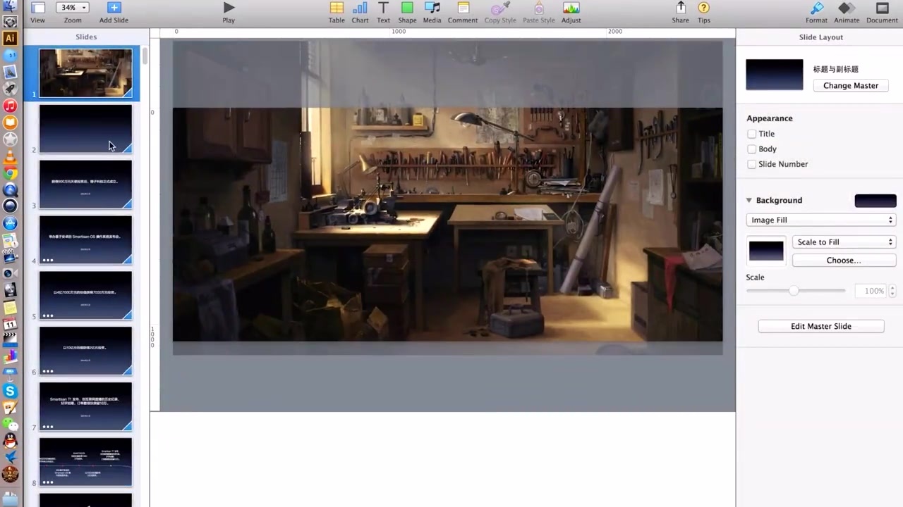
Task: Open the Media browser icon
Action: click(x=432, y=8)
